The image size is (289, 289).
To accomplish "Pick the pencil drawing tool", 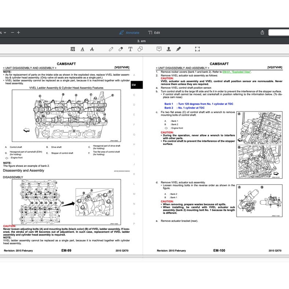I will point(111,49).
